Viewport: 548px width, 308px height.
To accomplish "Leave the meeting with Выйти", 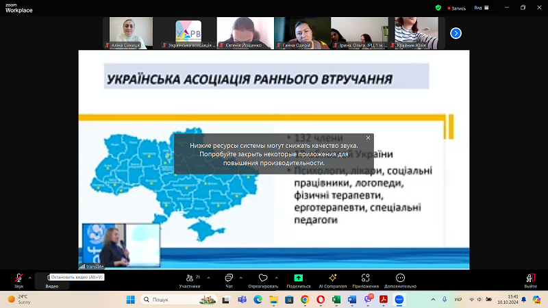I will coord(530,281).
